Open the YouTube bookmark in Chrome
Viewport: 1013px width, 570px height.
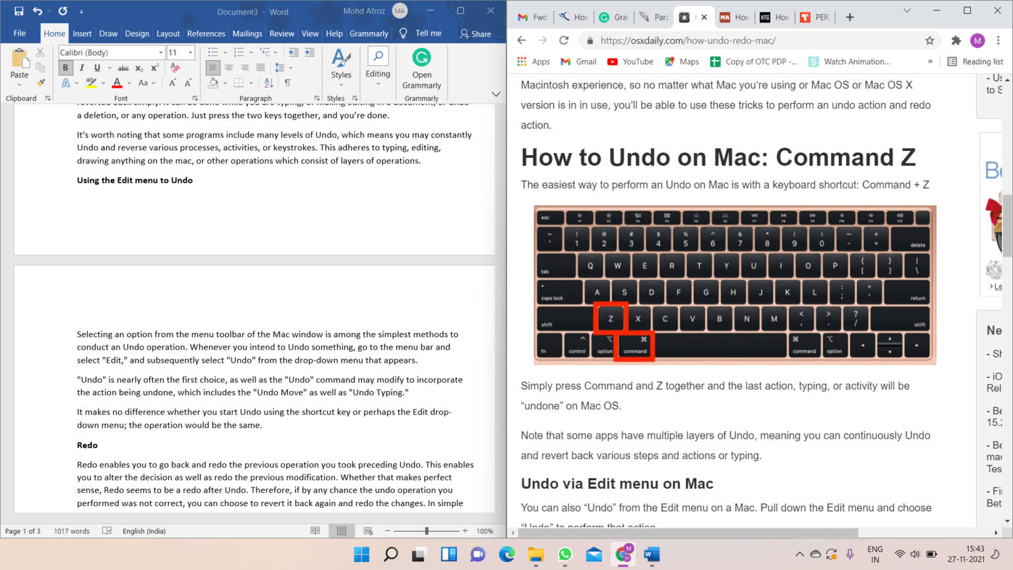630,61
